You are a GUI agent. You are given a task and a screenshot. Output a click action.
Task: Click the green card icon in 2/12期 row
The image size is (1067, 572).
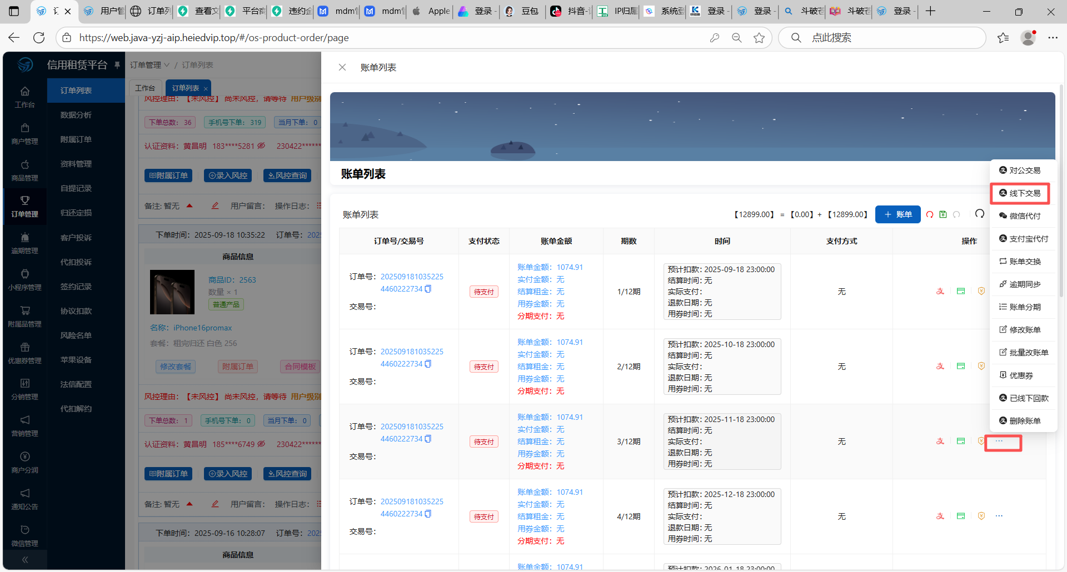pyautogui.click(x=961, y=367)
